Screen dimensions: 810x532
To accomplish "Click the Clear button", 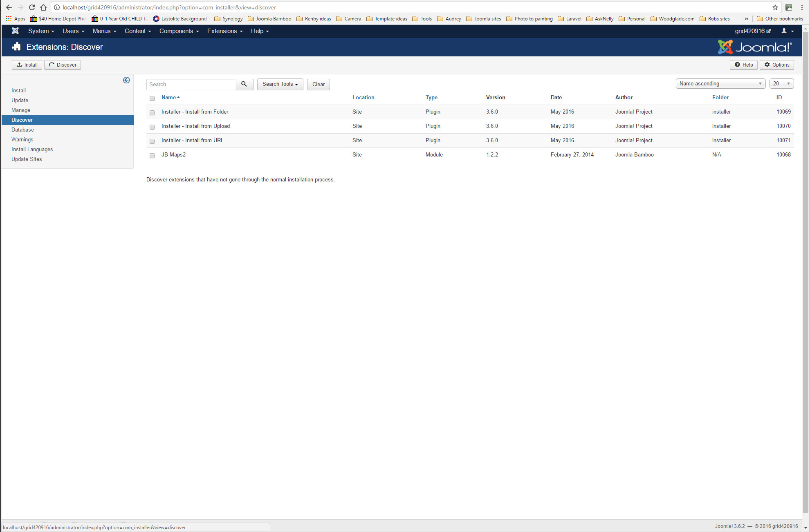I will [x=319, y=84].
